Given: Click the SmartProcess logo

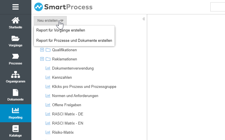Looking at the screenshot, I should coord(63,7).
